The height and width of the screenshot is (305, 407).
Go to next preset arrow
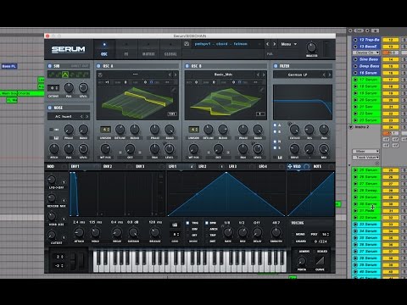click(x=274, y=44)
